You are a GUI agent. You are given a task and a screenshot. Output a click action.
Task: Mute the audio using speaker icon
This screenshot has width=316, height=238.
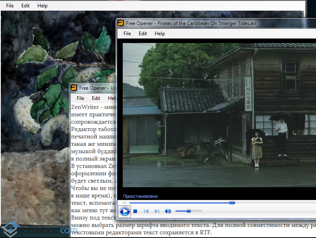(x=168, y=211)
